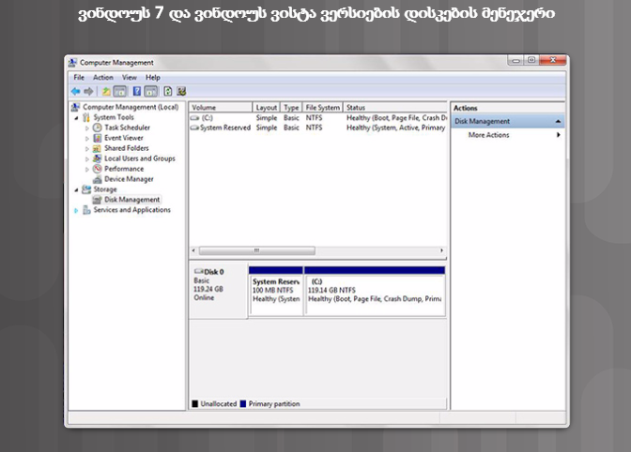The width and height of the screenshot is (631, 452).
Task: Select the System Reserved volume row
Action: 223,128
